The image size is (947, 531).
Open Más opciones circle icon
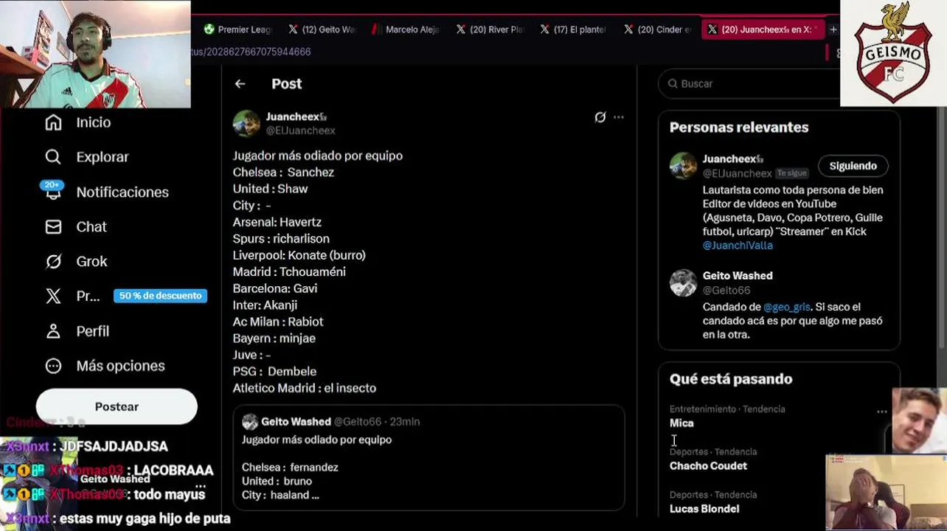tap(53, 366)
